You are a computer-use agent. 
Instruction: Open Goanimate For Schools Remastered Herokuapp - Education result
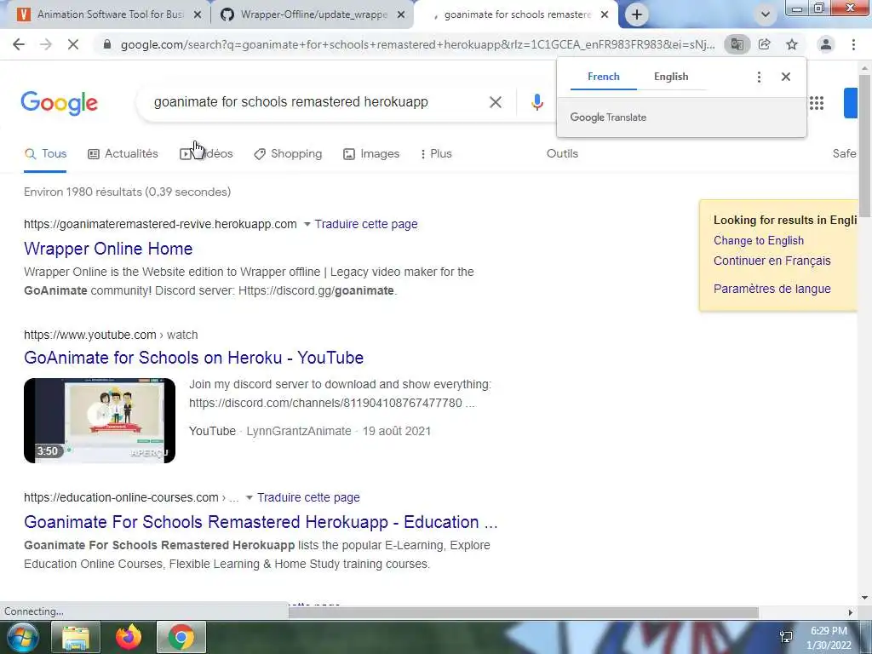coord(261,522)
